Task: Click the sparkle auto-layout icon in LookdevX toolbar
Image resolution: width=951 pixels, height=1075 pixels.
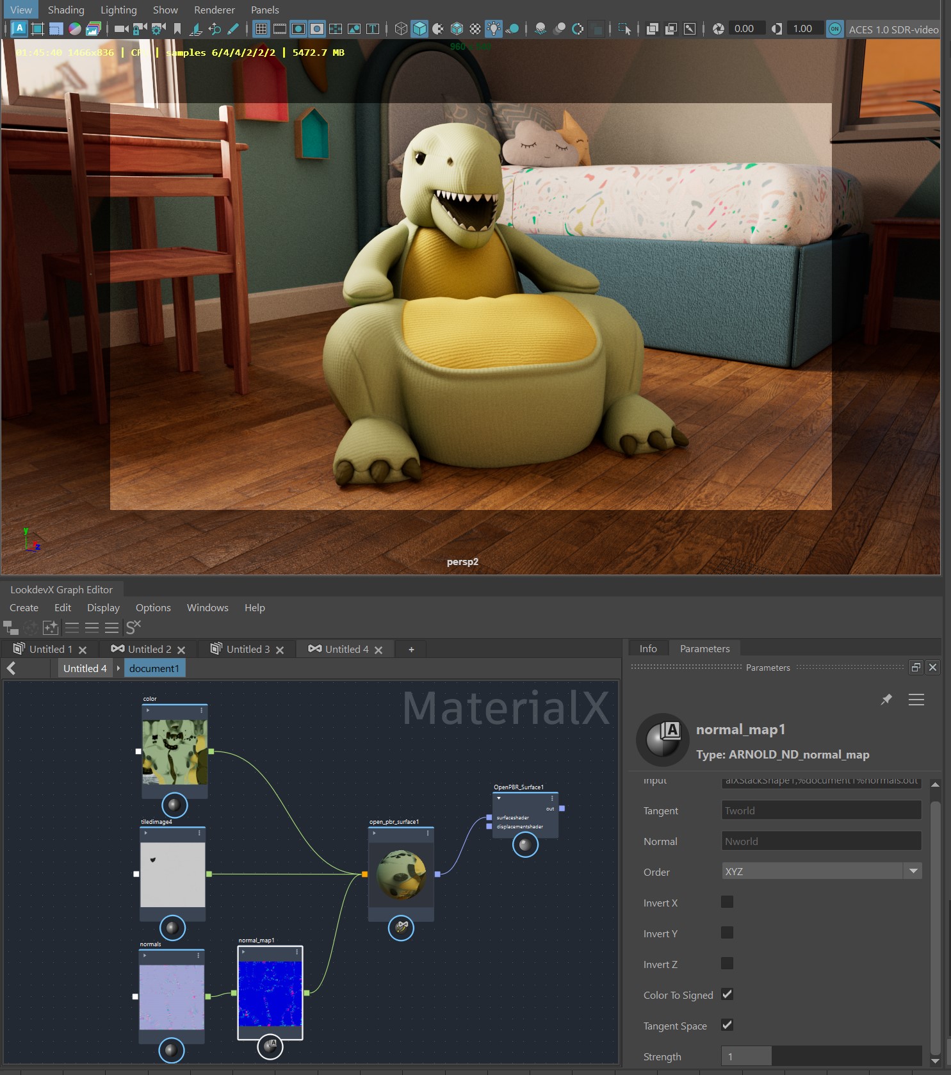Action: click(x=51, y=627)
